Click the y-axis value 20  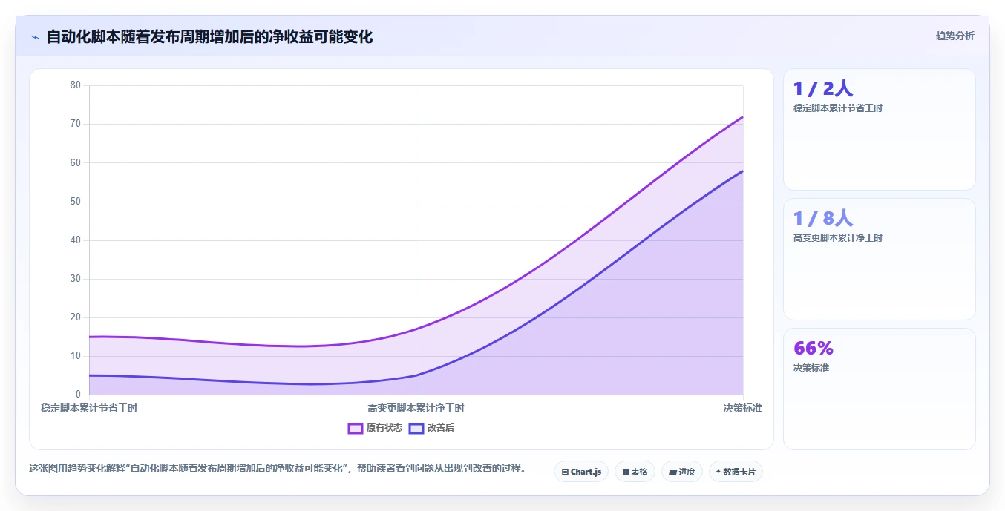tap(76, 317)
